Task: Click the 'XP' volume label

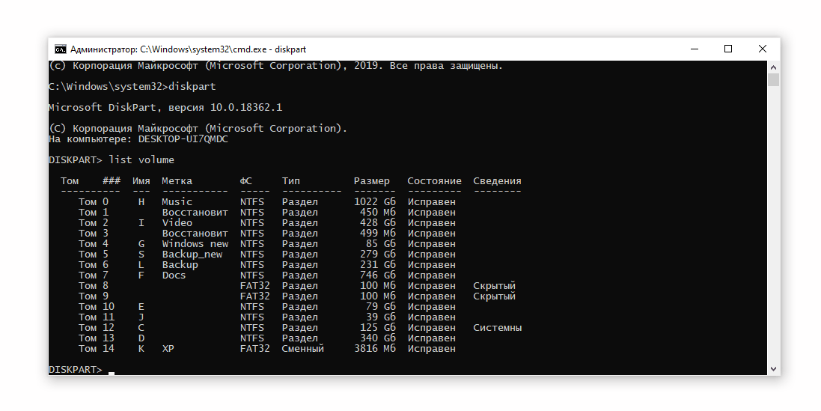Action: 168,348
